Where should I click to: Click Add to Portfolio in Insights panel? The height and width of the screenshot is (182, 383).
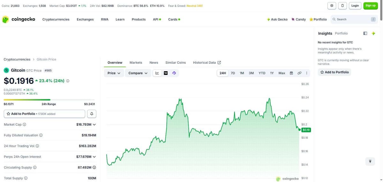(334, 72)
